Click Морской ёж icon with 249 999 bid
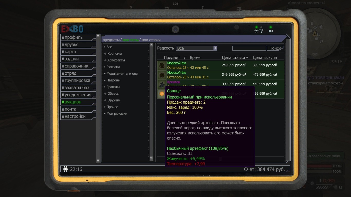Screen dimensions: 351x197 162,65
